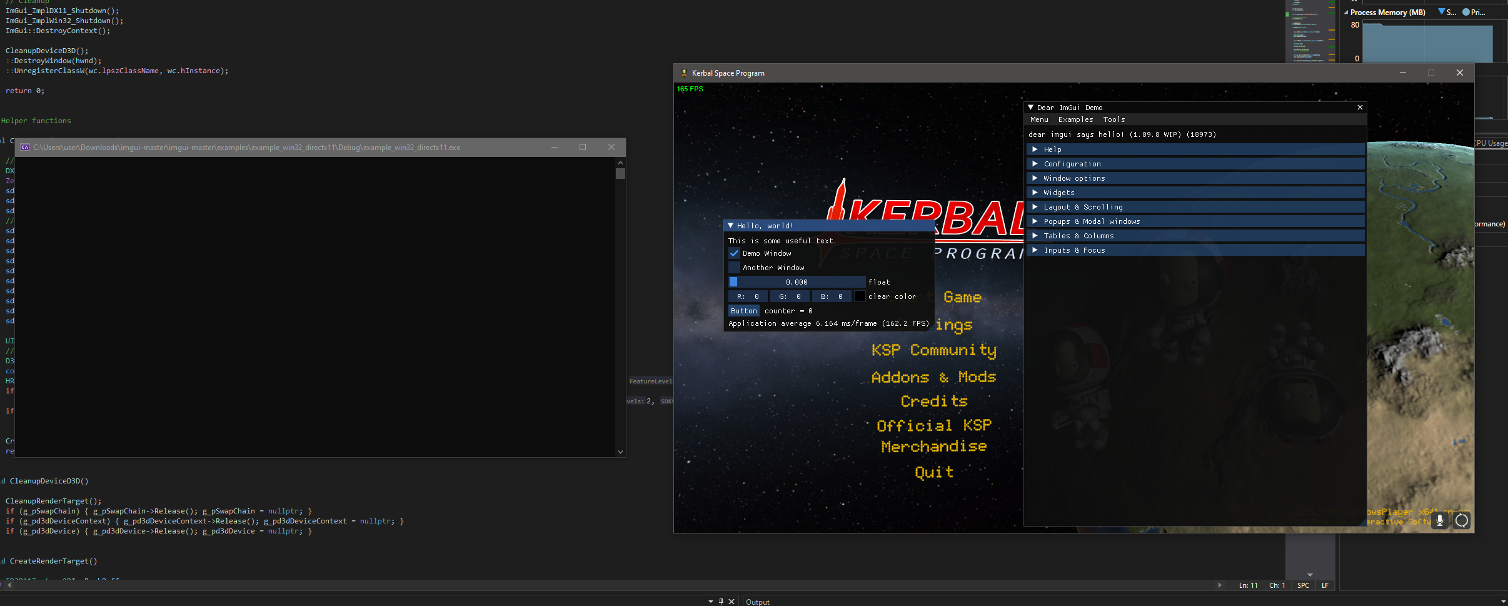Screen dimensions: 1508x606
Task: Open the Tools menu in ImGui Demo
Action: (1114, 119)
